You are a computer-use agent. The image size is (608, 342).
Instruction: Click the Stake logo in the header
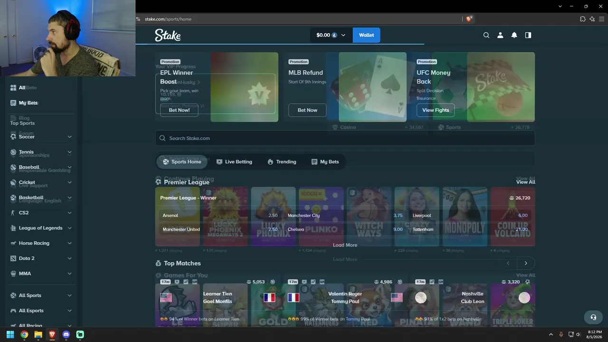(x=168, y=35)
